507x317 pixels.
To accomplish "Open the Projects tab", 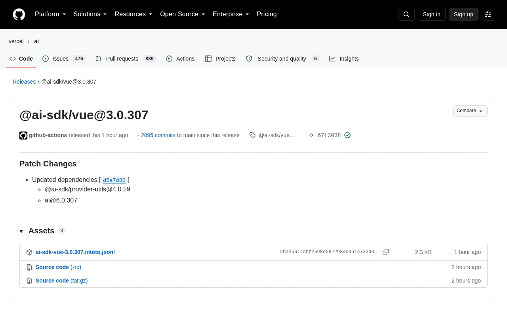I will click(220, 59).
